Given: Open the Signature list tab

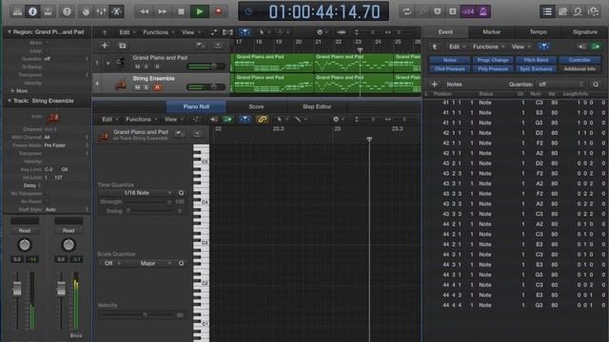Looking at the screenshot, I should tap(585, 31).
